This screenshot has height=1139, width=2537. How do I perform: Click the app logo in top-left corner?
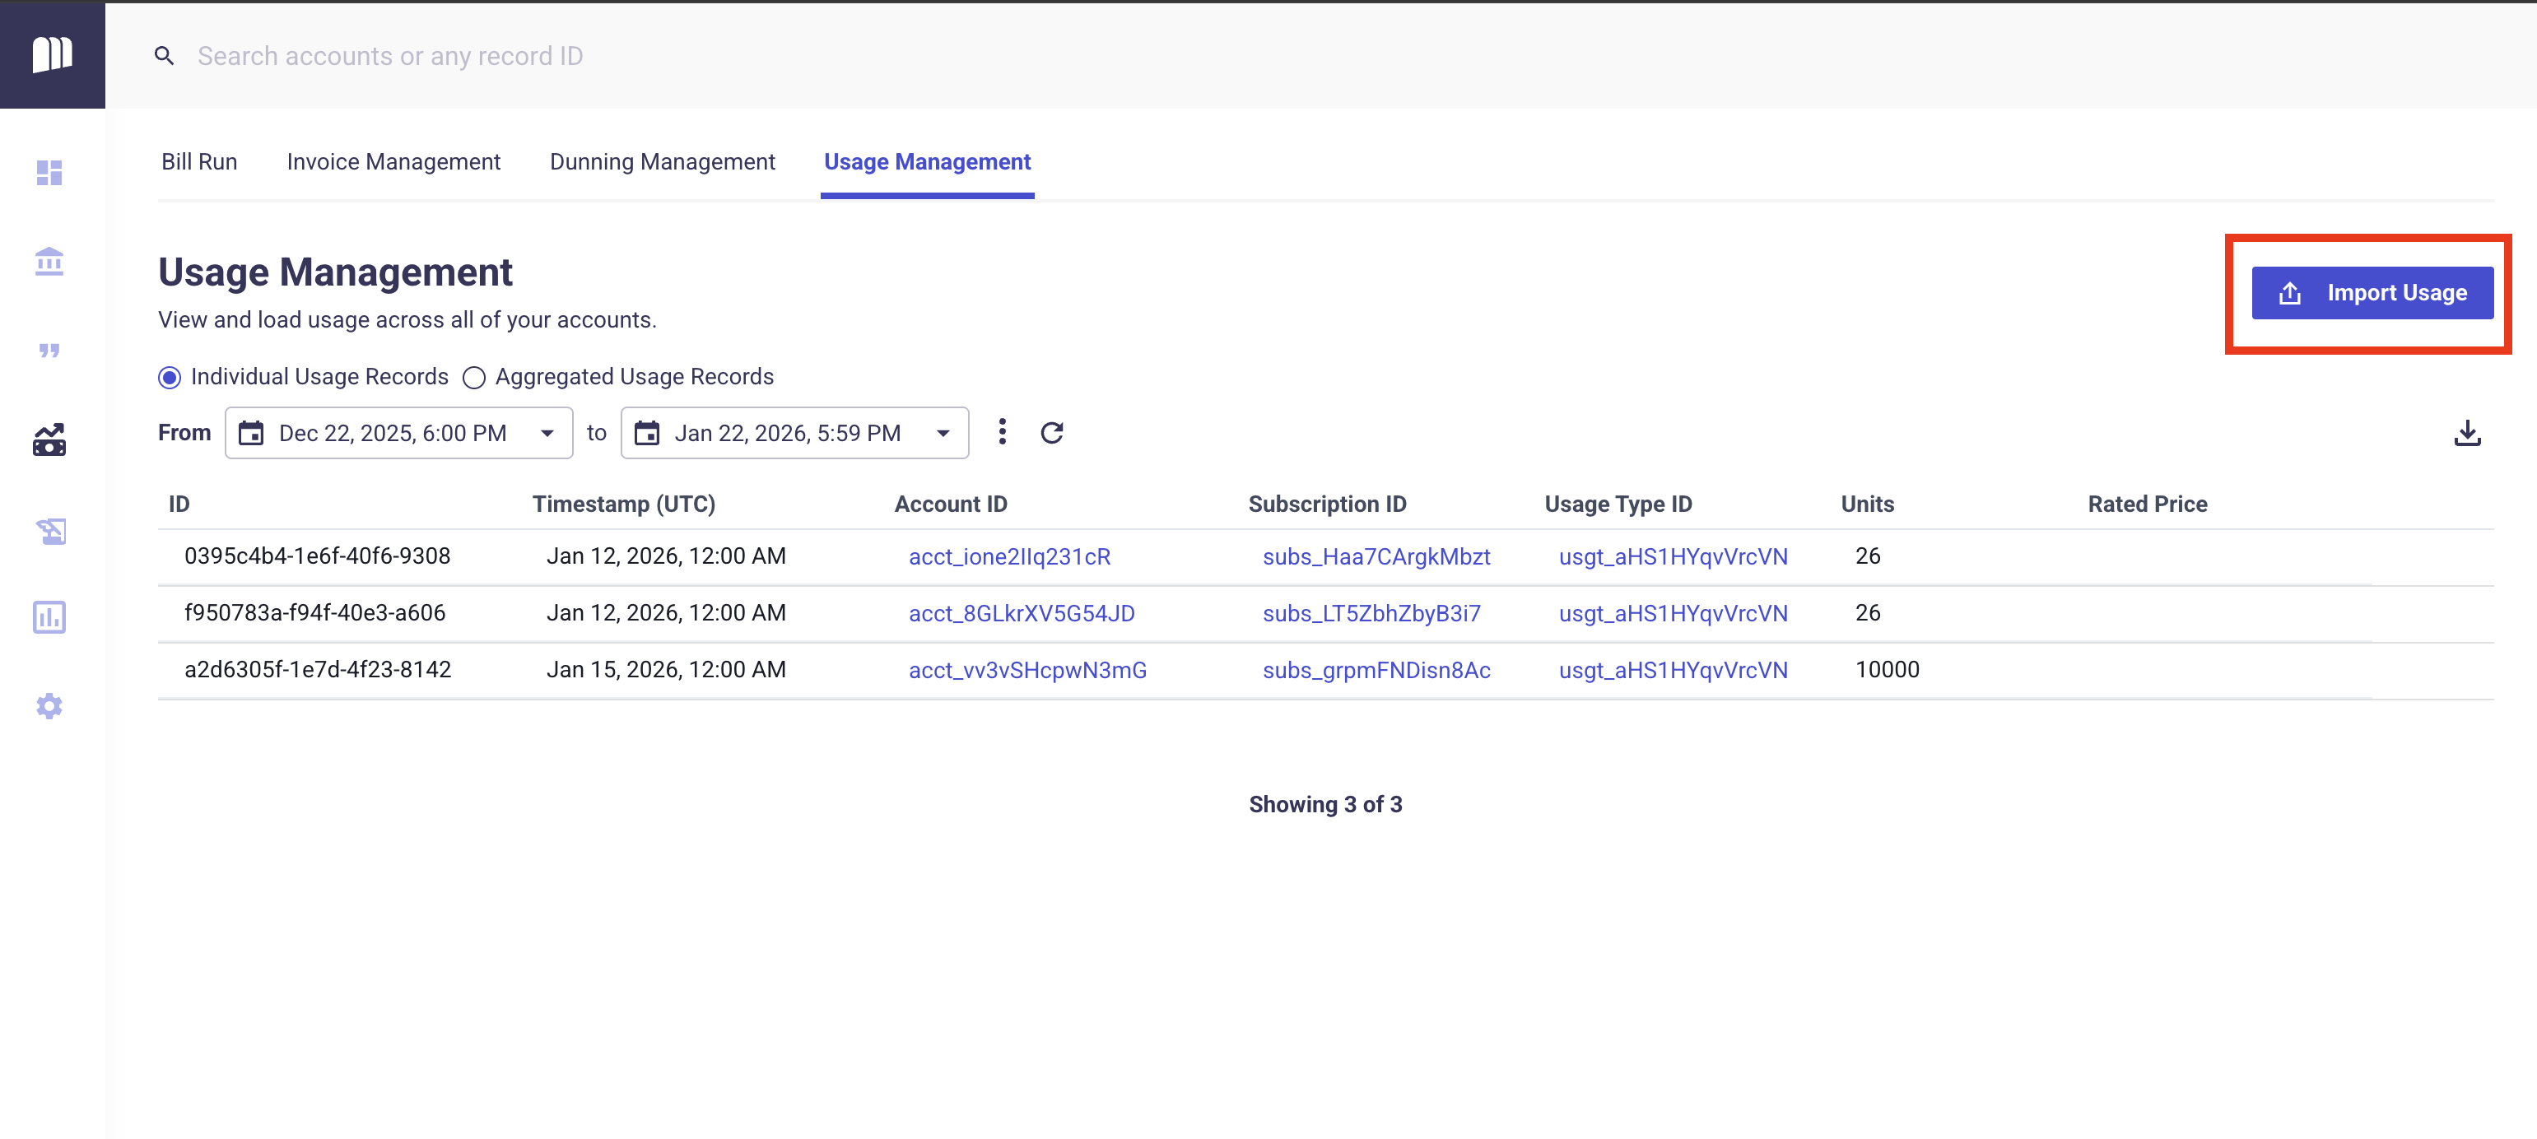click(x=52, y=54)
